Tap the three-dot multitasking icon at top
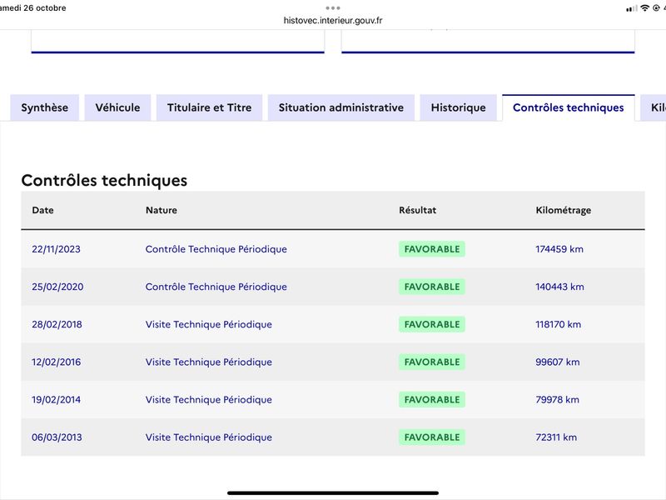 [x=332, y=7]
